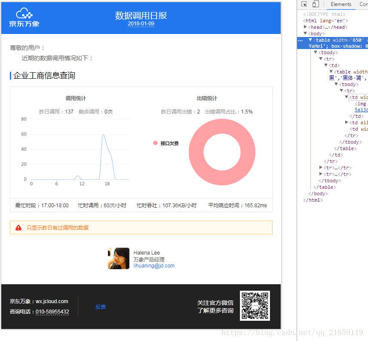The height and width of the screenshot is (341, 368).
Task: Click the 接口欠费 legend dot
Action: click(155, 143)
